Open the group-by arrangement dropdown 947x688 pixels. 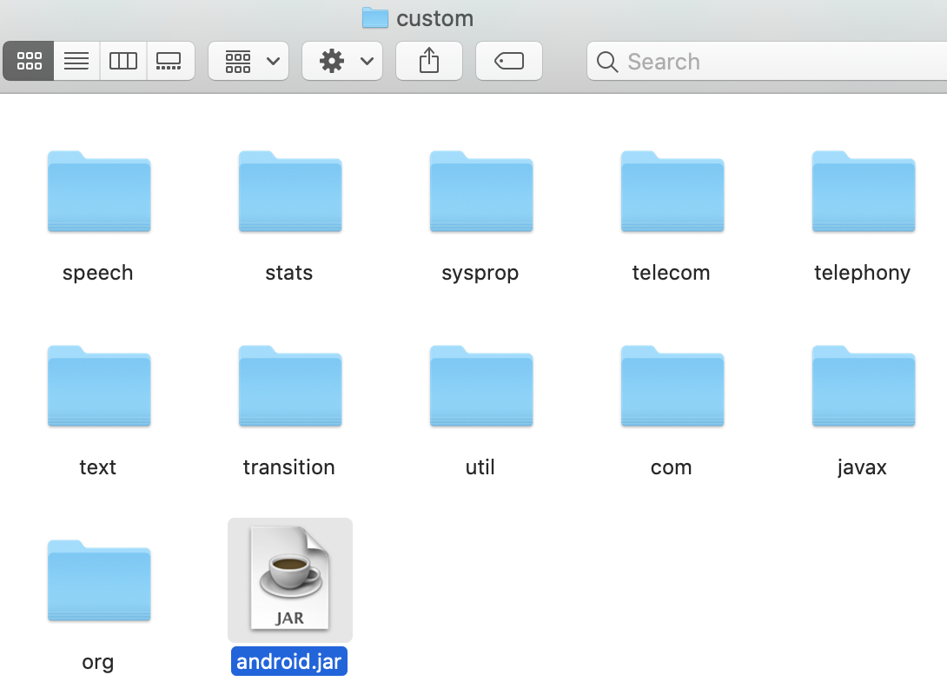tap(248, 61)
